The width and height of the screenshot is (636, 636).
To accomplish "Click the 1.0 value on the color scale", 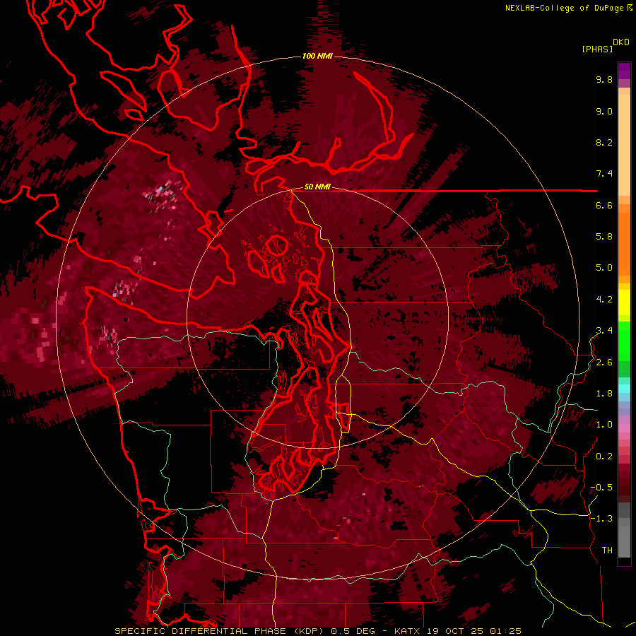I will [604, 425].
